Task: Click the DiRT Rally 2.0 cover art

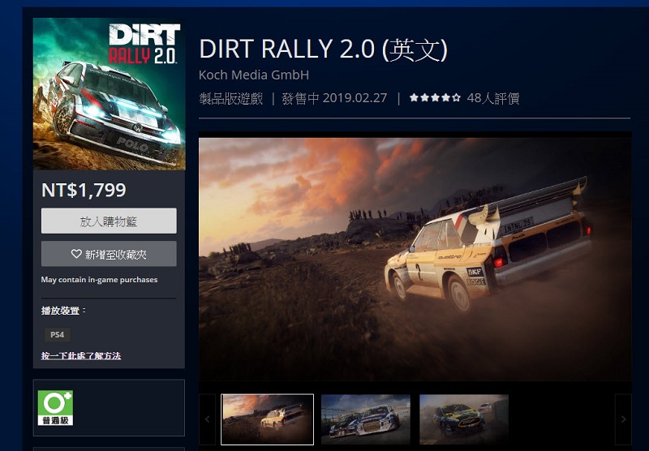Action: (109, 94)
